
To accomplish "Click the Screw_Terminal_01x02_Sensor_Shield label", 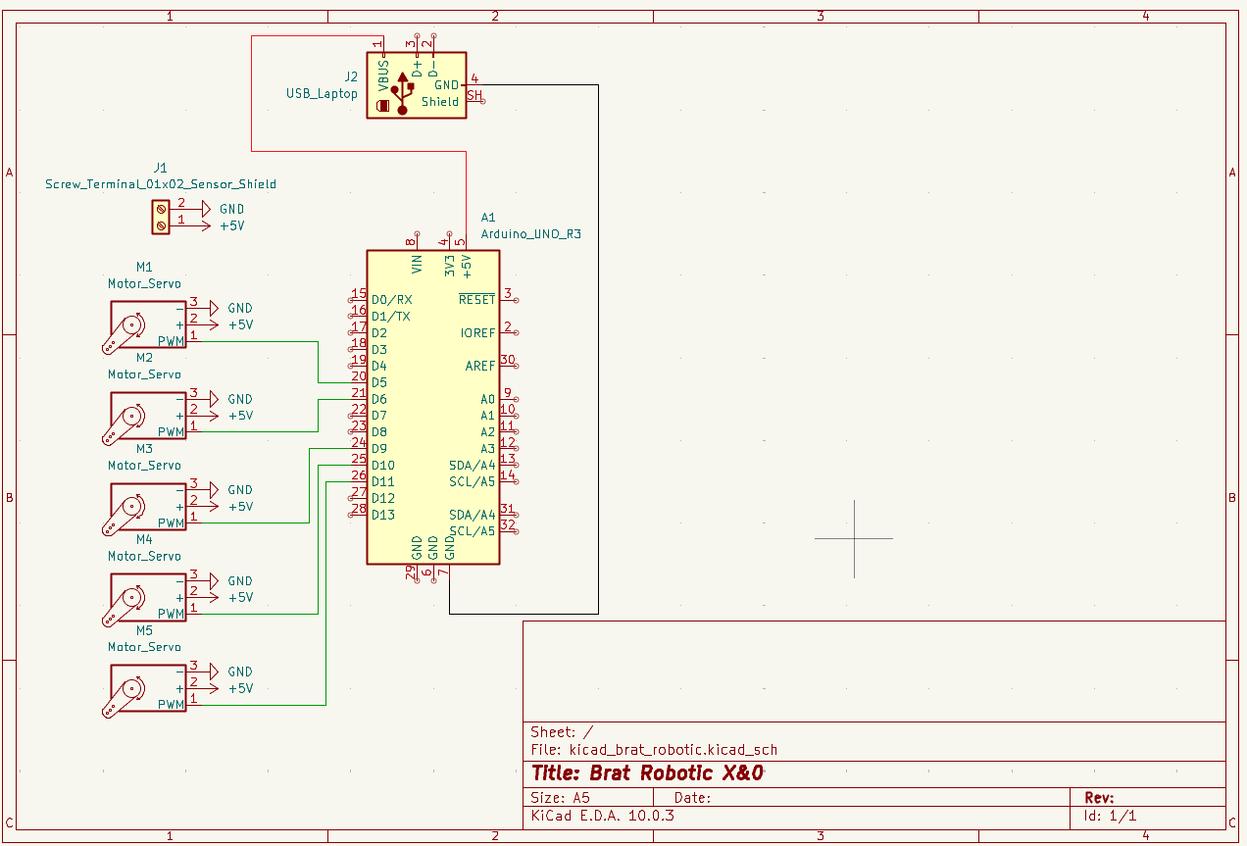I will coord(161,184).
